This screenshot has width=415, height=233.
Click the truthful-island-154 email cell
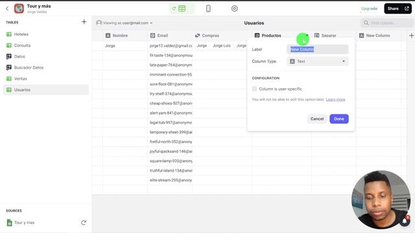pyautogui.click(x=170, y=170)
